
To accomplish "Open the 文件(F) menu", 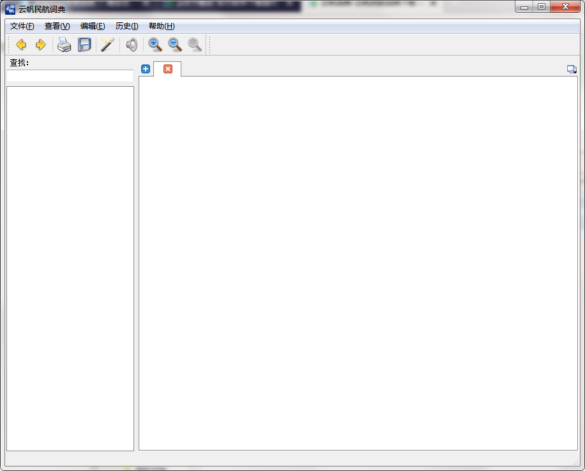I will pyautogui.click(x=22, y=26).
